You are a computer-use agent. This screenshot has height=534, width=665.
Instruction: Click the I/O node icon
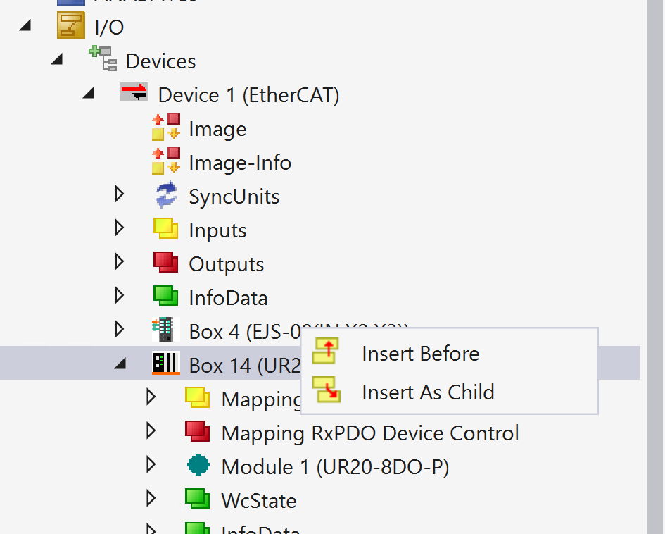click(x=70, y=27)
